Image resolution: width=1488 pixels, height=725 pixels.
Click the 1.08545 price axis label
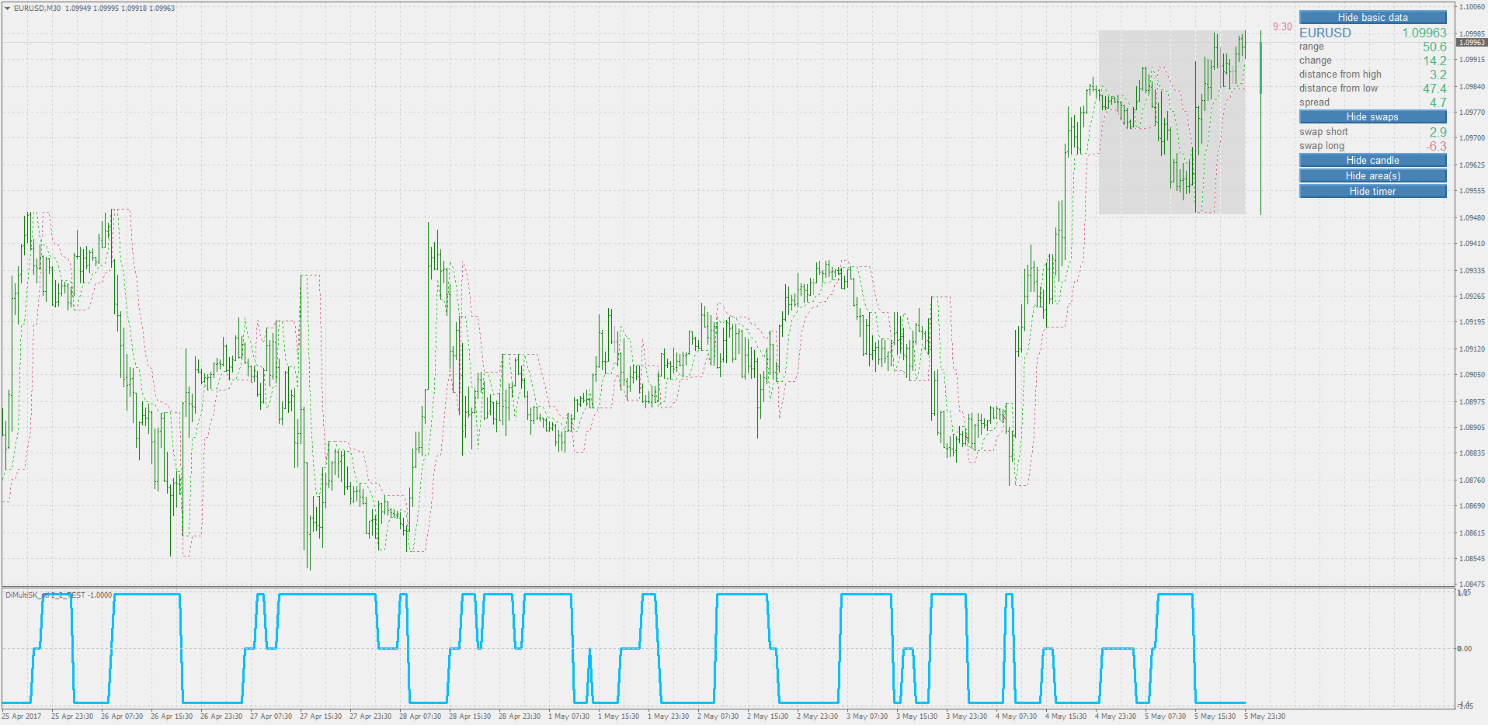[1472, 559]
